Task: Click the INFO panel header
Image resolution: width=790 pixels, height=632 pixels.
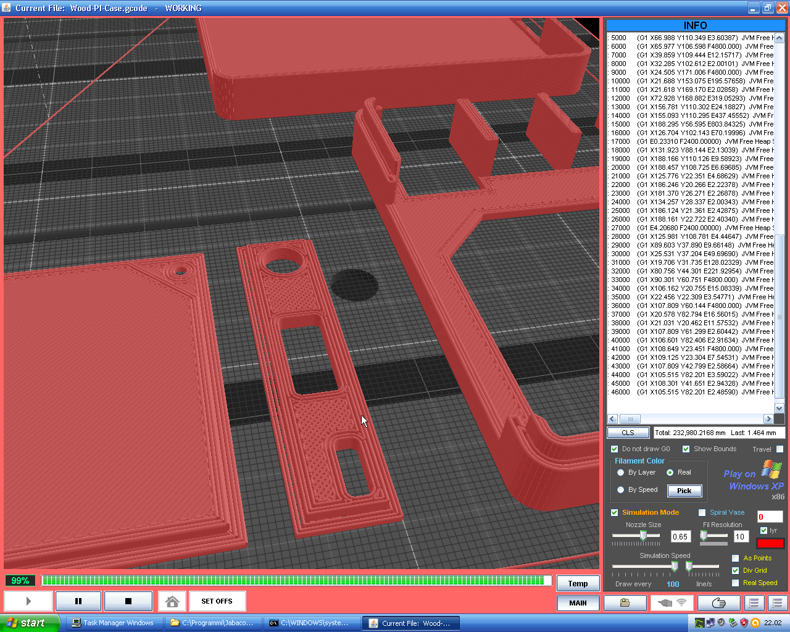Action: pos(695,25)
